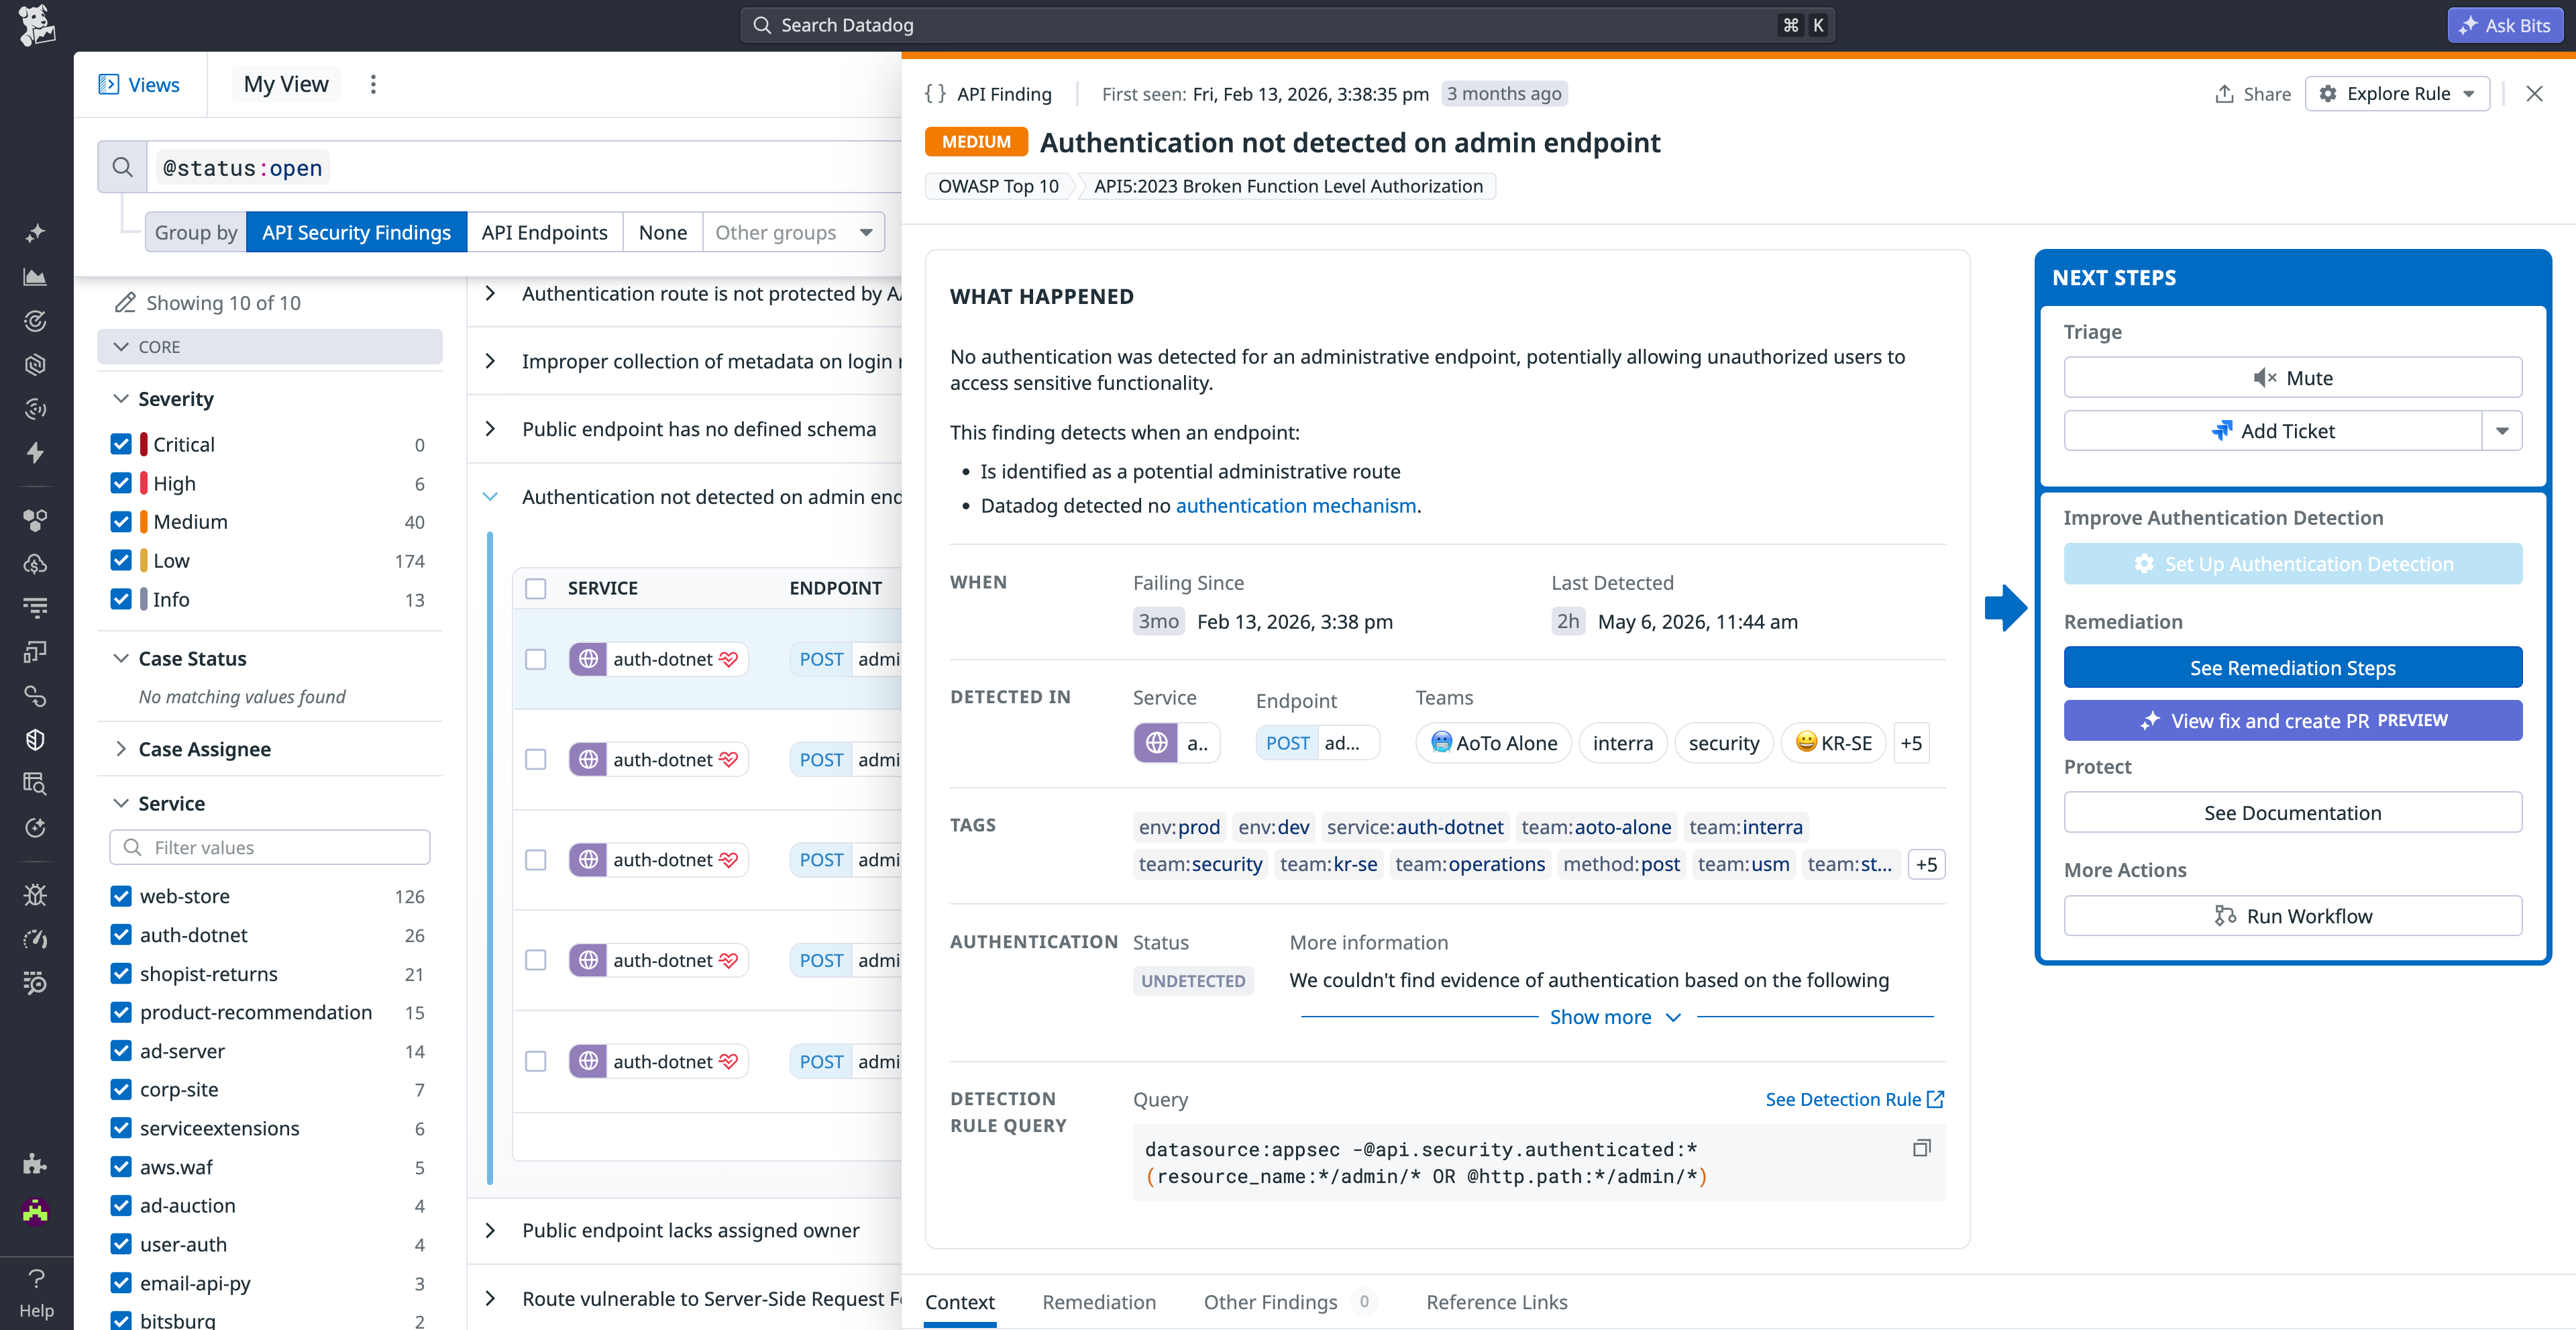Expand Public endpoint has no defined schema
This screenshot has height=1330, width=2576.
pyautogui.click(x=490, y=429)
